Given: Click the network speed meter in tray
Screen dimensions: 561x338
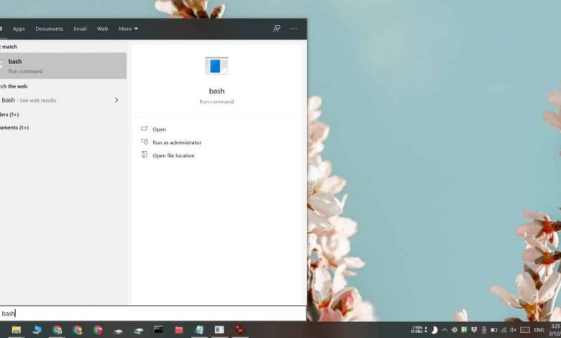Looking at the screenshot, I should point(419,330).
